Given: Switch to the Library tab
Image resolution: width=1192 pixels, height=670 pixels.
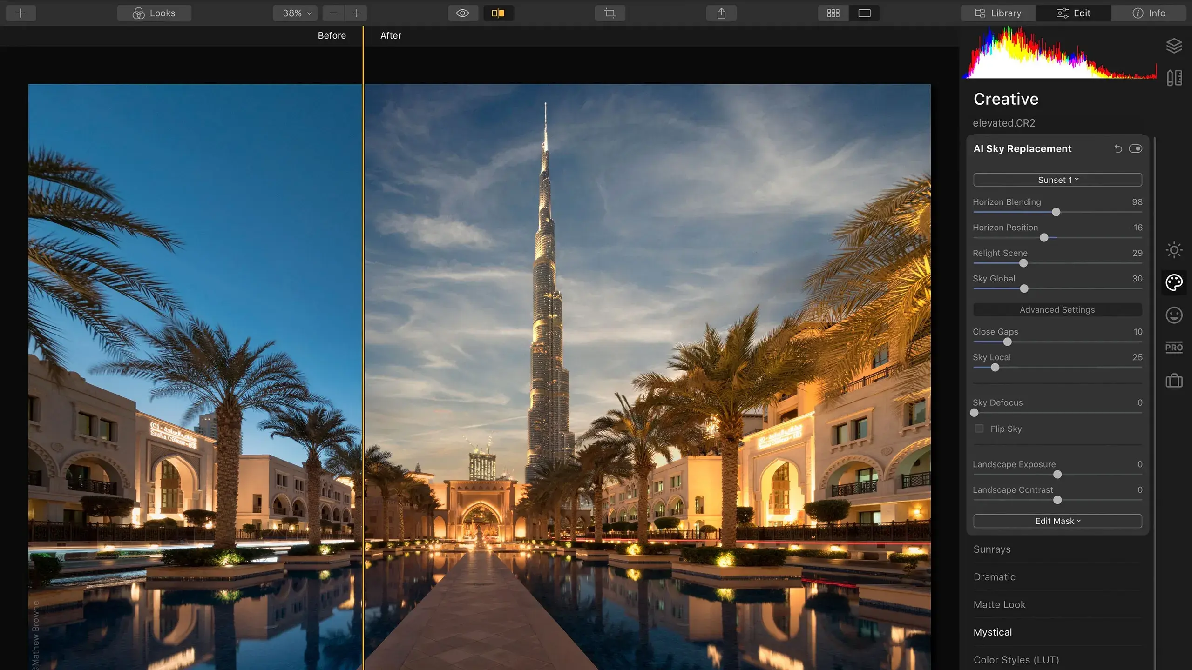Looking at the screenshot, I should [998, 13].
